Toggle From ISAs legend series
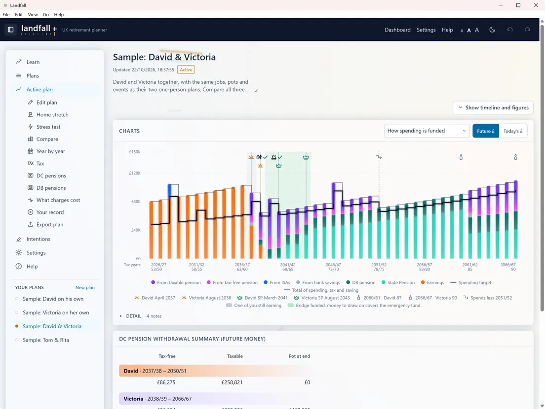 tap(276, 282)
